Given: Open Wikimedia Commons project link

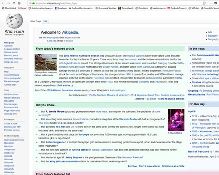Looking at the screenshot, I should coord(14,140).
